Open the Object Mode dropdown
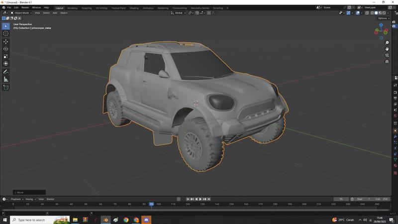Screen dimensions: 398x224 click(x=21, y=13)
